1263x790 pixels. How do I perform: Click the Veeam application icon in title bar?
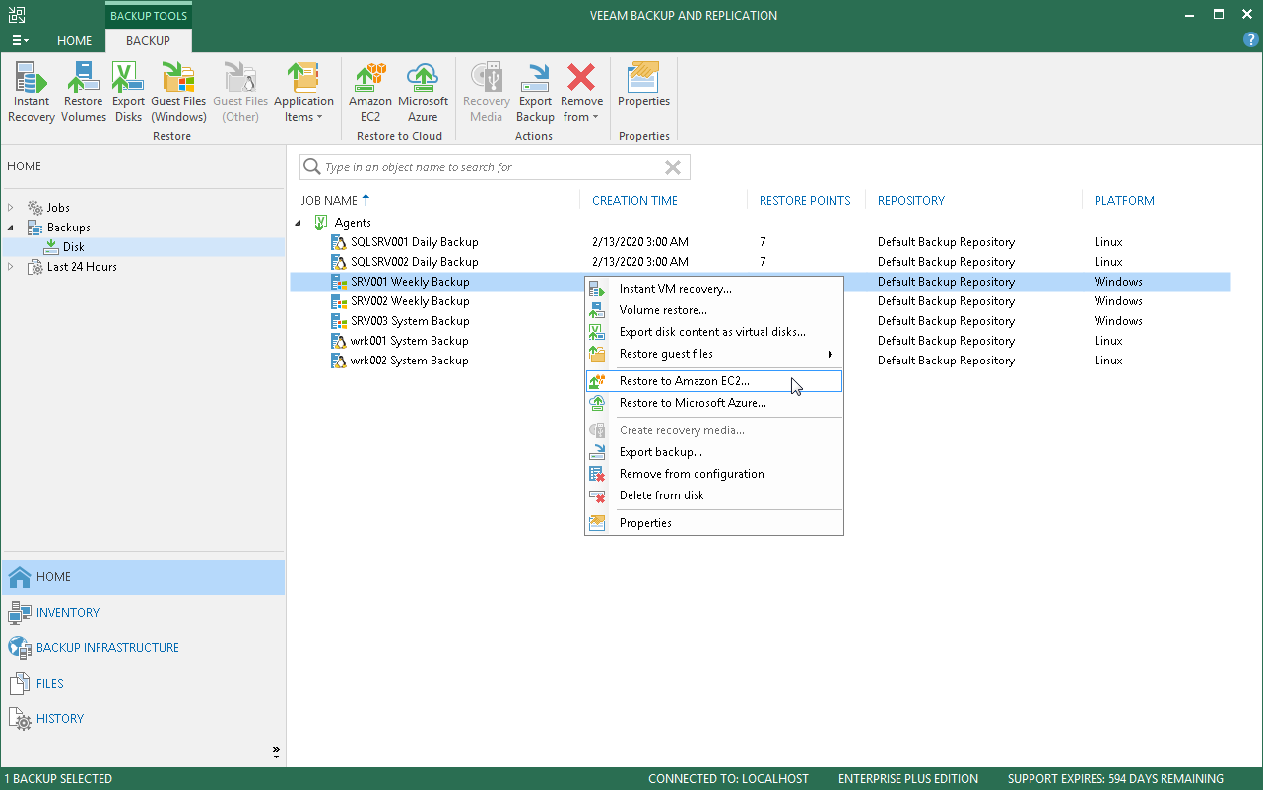point(17,14)
